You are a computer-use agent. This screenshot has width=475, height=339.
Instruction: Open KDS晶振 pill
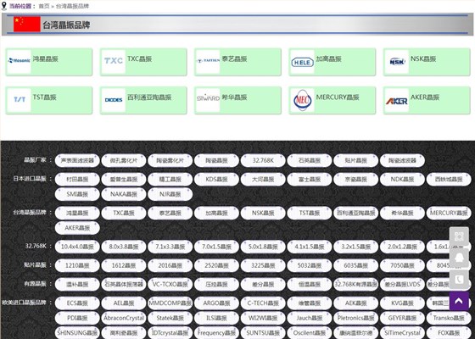click(216, 179)
